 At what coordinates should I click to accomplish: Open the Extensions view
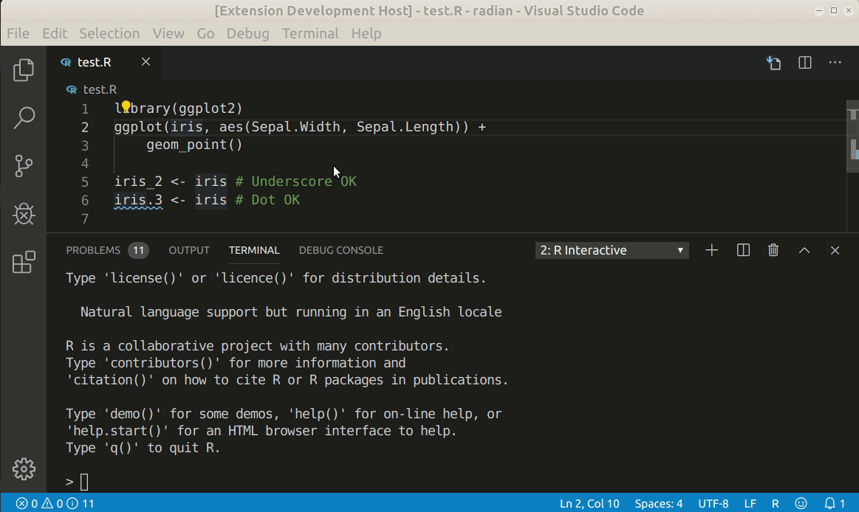pyautogui.click(x=24, y=262)
